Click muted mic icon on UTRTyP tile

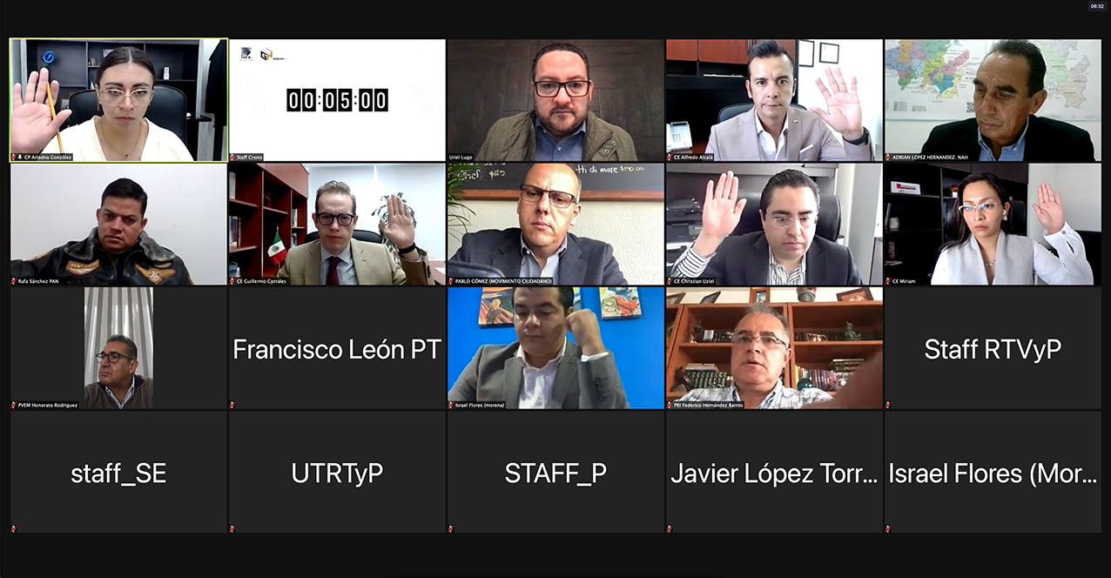pyautogui.click(x=232, y=528)
